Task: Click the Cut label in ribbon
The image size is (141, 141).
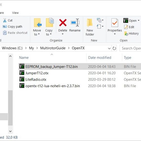Action: coord(10,20)
